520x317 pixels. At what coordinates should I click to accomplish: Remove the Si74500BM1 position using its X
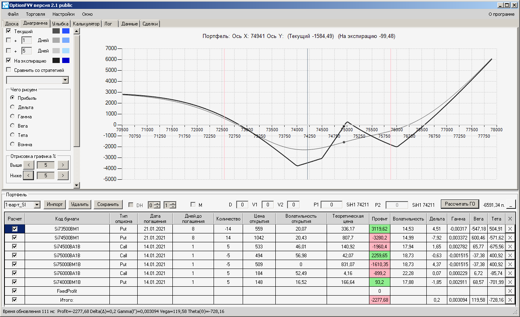point(510,237)
